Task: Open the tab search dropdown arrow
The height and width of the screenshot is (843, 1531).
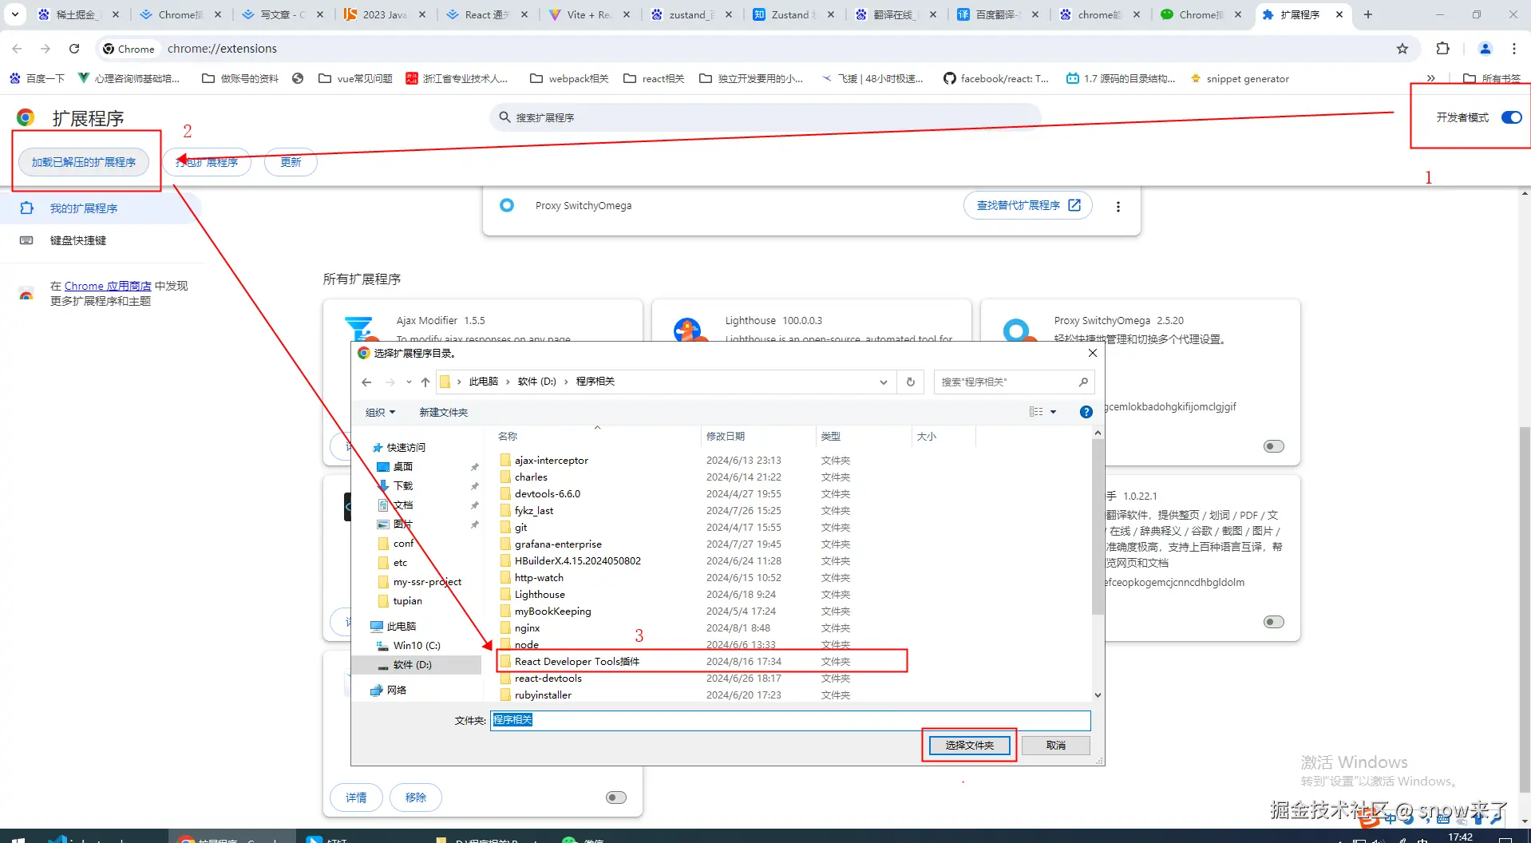Action: point(14,14)
